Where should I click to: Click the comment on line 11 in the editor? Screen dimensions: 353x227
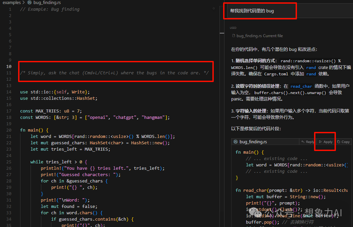(114, 73)
